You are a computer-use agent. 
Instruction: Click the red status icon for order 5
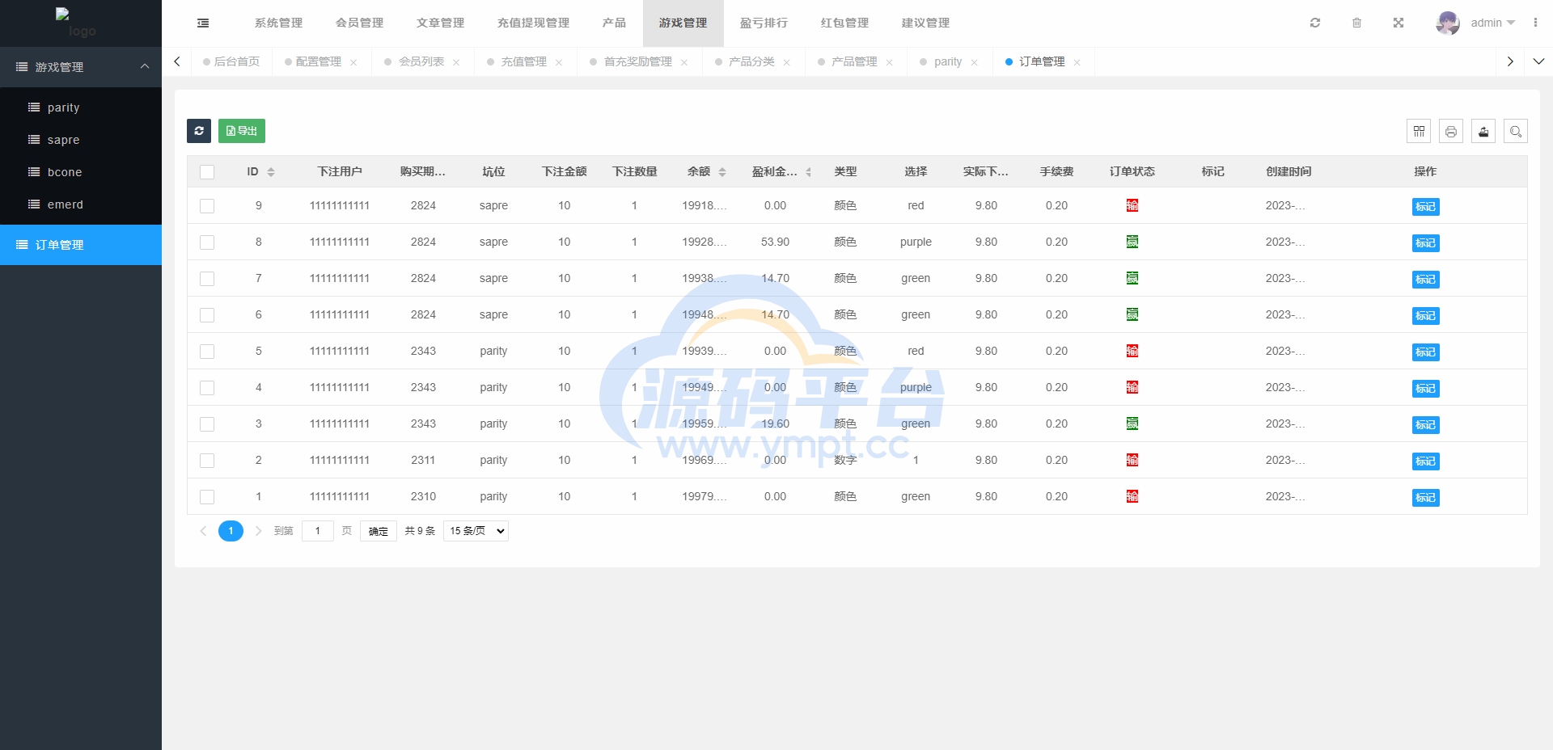[x=1132, y=351]
